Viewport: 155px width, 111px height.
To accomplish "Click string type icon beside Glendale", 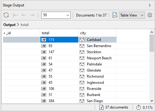I will point(82,70).
